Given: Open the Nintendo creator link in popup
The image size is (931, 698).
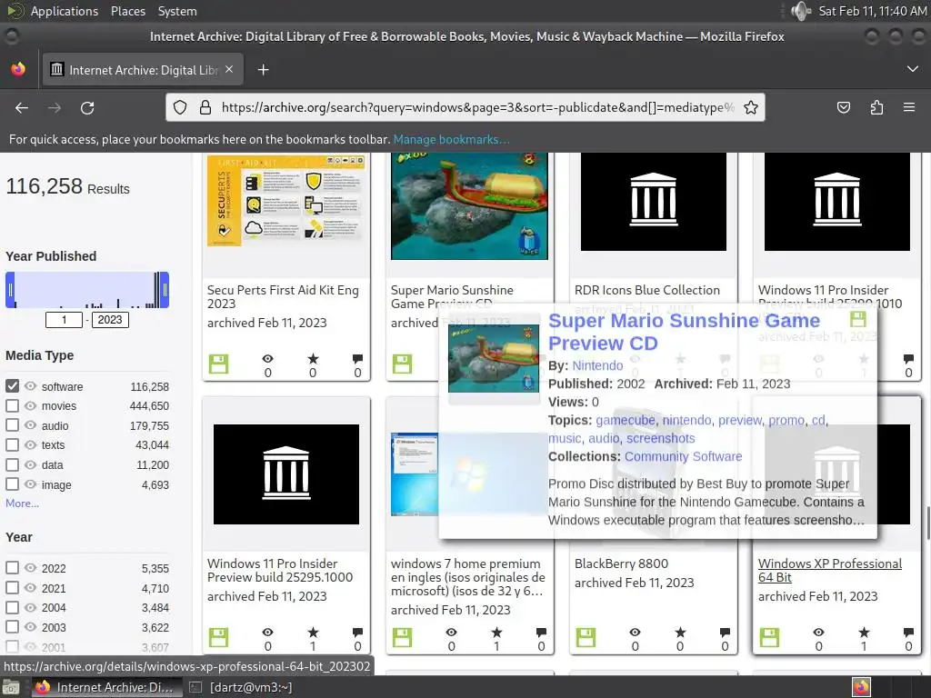Looking at the screenshot, I should point(597,365).
